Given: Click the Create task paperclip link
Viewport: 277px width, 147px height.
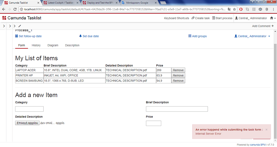Looking at the screenshot, I should [x=200, y=18].
